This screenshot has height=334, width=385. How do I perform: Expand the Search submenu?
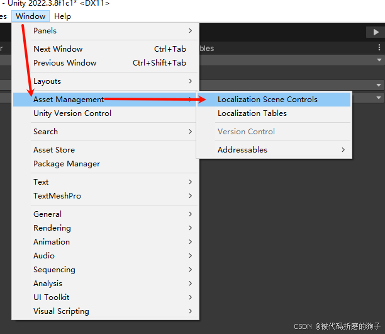106,132
